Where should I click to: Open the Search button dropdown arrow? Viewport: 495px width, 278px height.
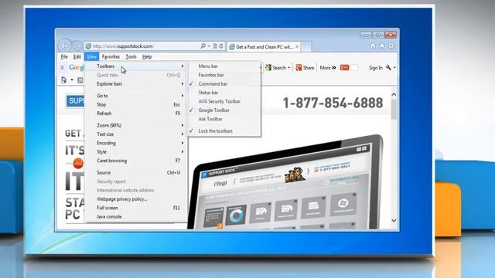[288, 68]
